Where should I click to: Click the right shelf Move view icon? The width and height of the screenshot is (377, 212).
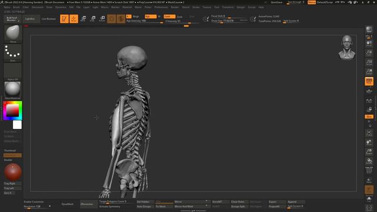[369, 143]
